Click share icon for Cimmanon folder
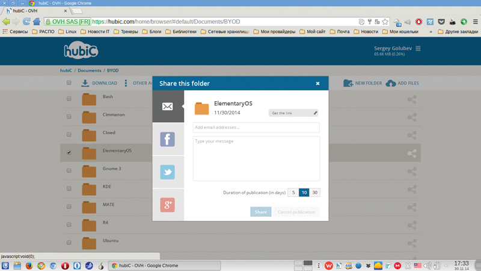 pyautogui.click(x=412, y=117)
